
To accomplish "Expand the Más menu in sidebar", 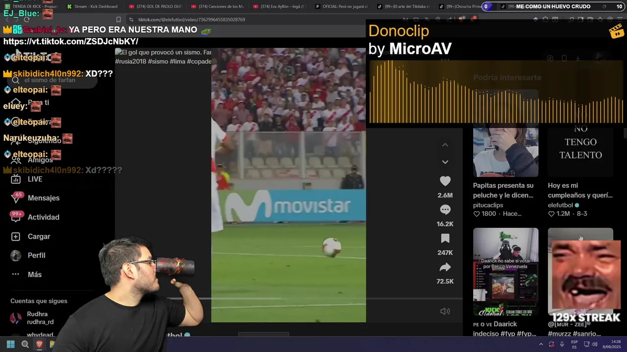I will point(34,274).
